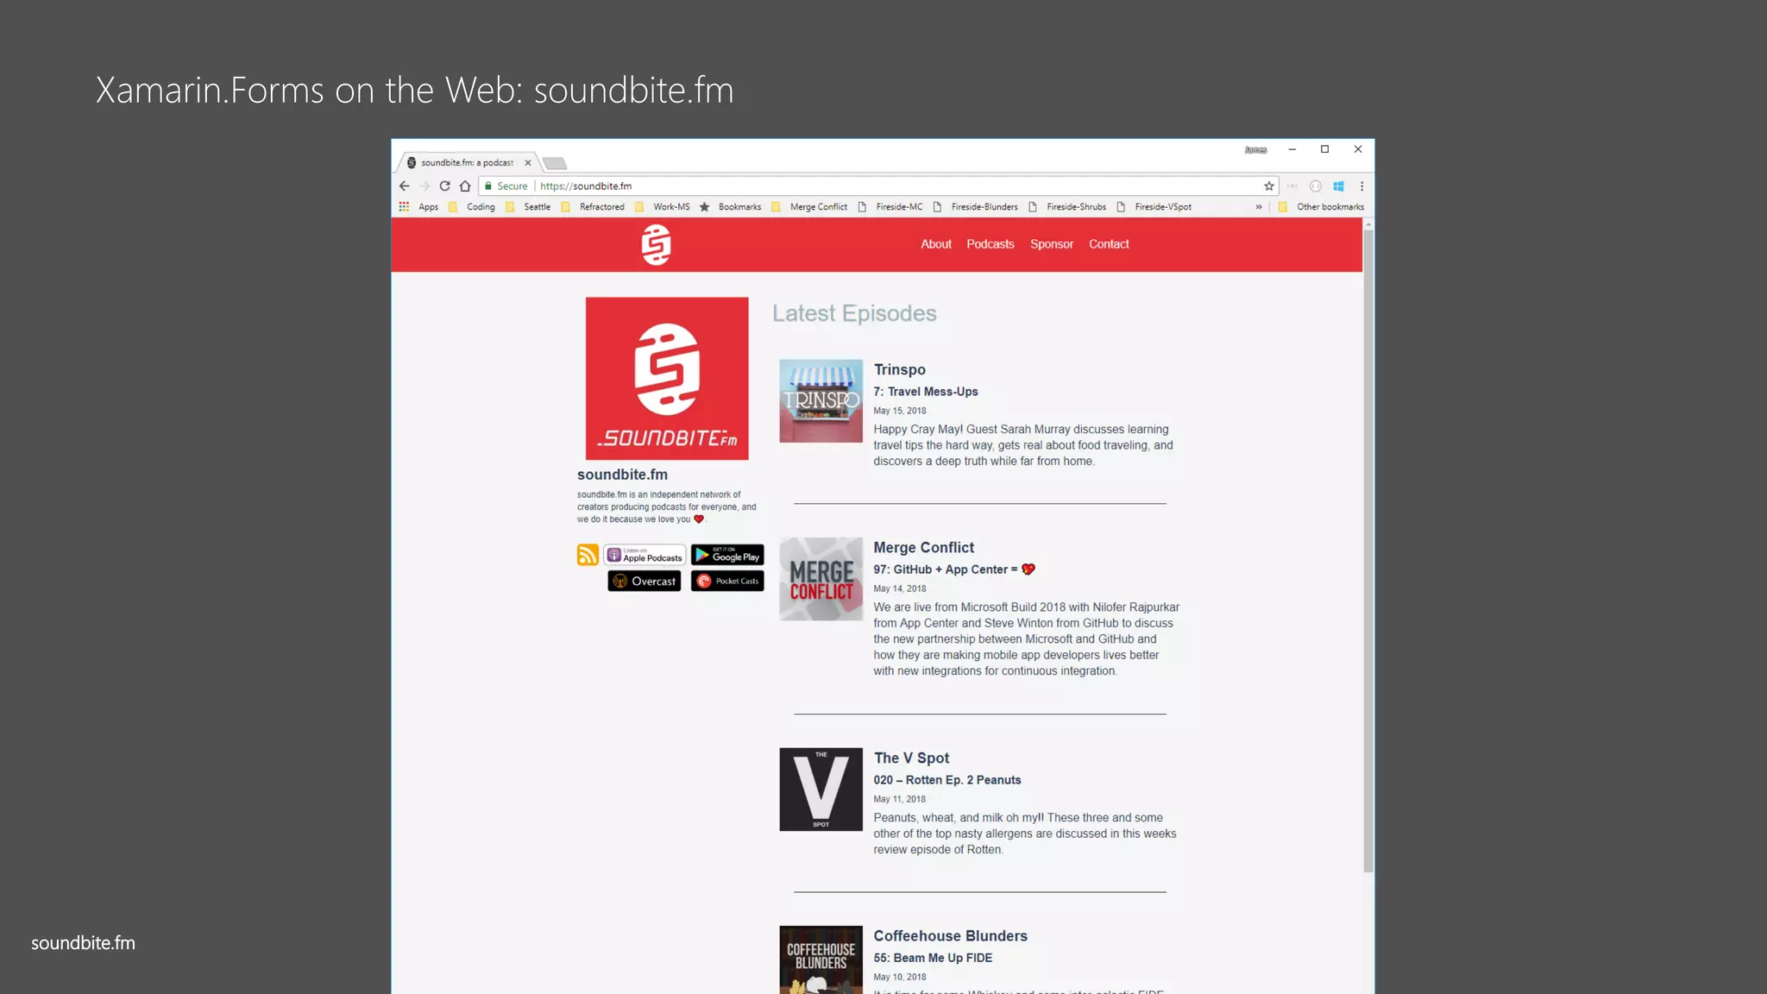Click the browser back arrow
The width and height of the screenshot is (1767, 994).
(x=404, y=186)
